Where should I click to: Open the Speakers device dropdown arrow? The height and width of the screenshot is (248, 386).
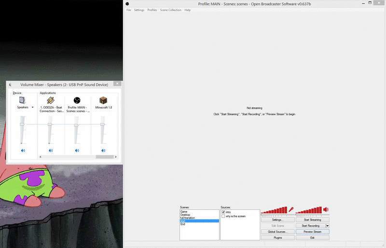coord(32,108)
